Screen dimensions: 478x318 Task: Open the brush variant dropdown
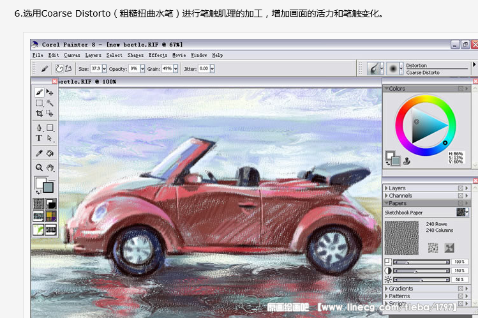pyautogui.click(x=401, y=68)
